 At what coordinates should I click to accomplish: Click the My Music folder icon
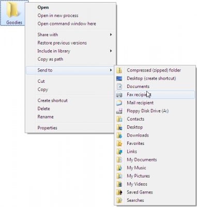click(119, 168)
